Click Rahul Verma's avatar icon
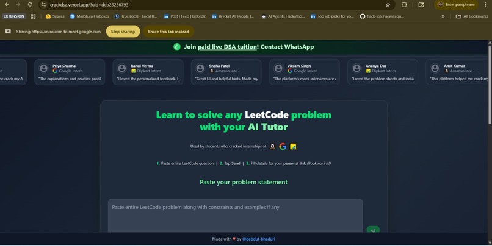This screenshot has width=492, height=246. pyautogui.click(x=121, y=68)
